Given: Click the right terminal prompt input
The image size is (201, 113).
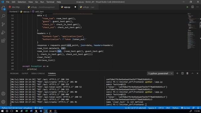Looking at the screenshot, I should pos(146,105).
